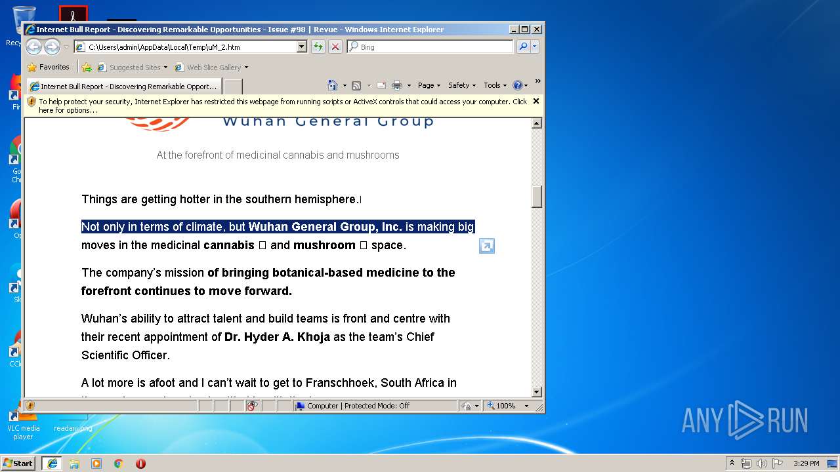Viewport: 840px width, 472px height.
Task: Open Chrome taskbar icon
Action: pyautogui.click(x=119, y=463)
